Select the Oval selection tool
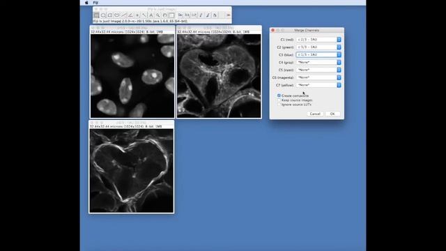Image resolution: width=446 pixels, height=251 pixels. (103, 15)
